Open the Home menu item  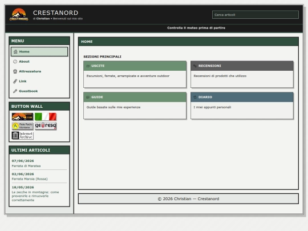[x=39, y=52]
